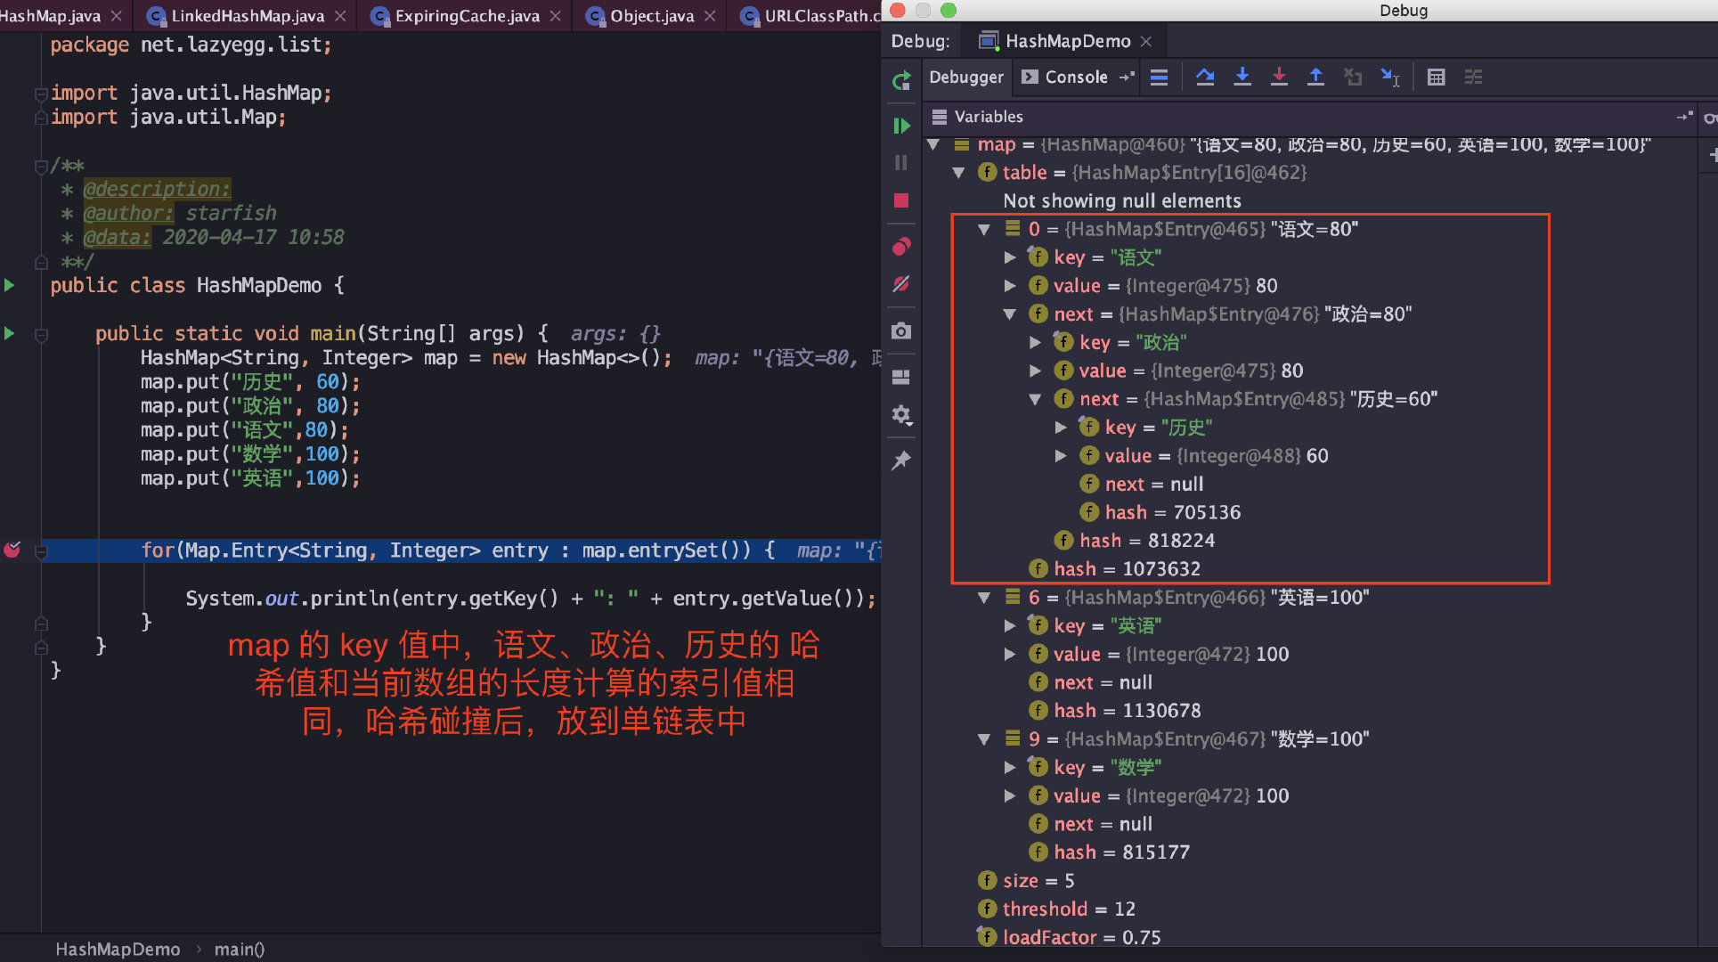Expand the key = "英语" node
This screenshot has width=1718, height=962.
[1010, 626]
